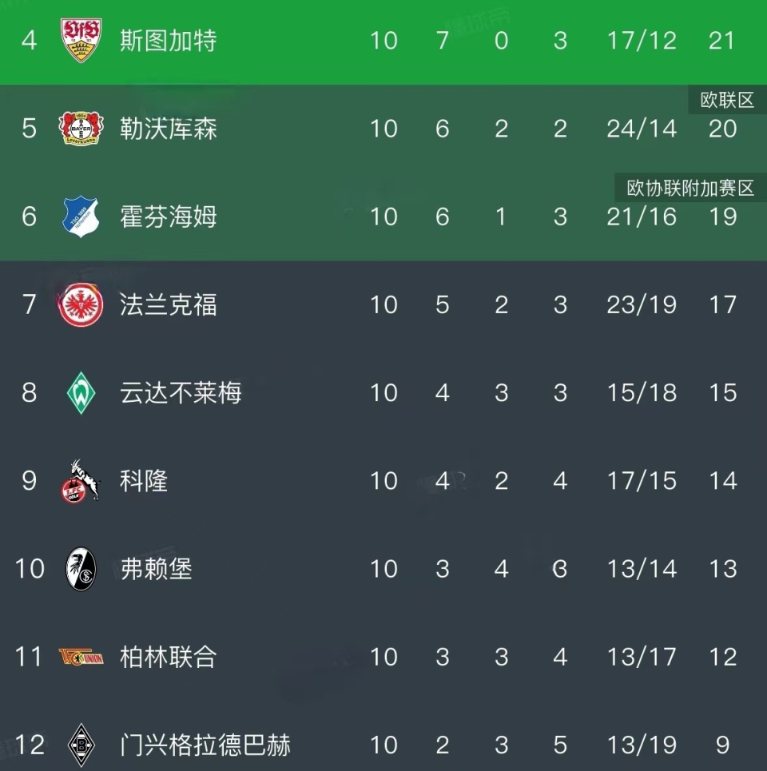Select the 弗赖堡 row points 13
This screenshot has width=767, height=771.
tap(722, 569)
